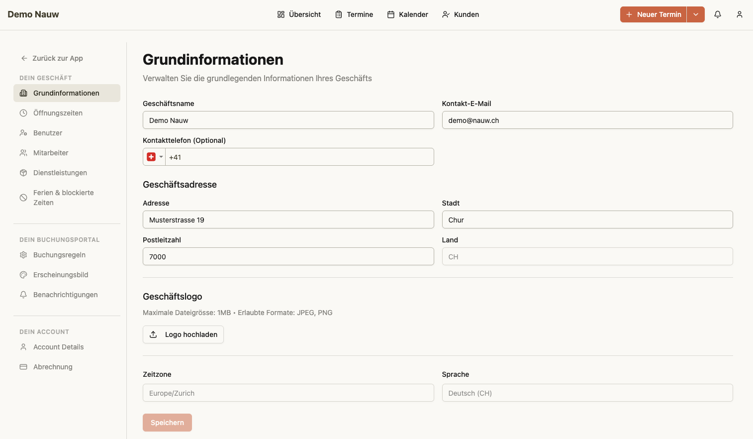The image size is (753, 439).
Task: Open the Zeitzone Europe/Zurich field
Action: click(288, 393)
